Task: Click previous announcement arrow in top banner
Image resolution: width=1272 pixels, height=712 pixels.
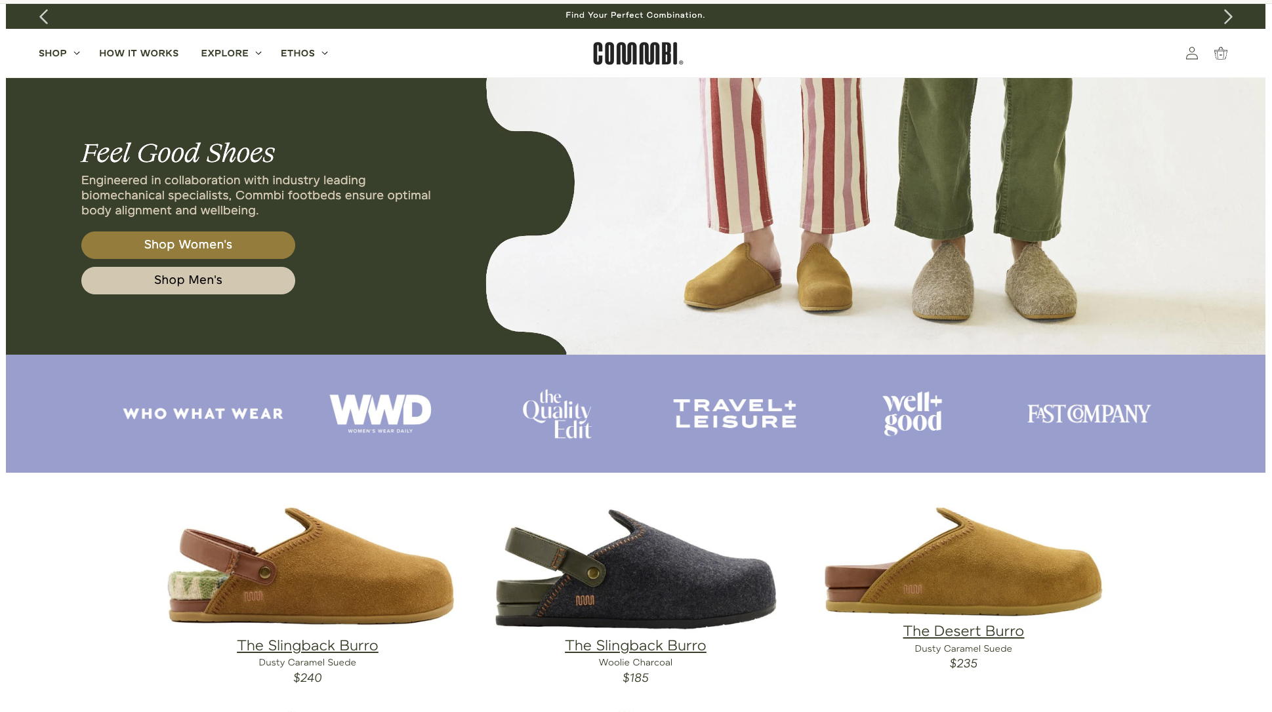Action: click(44, 16)
